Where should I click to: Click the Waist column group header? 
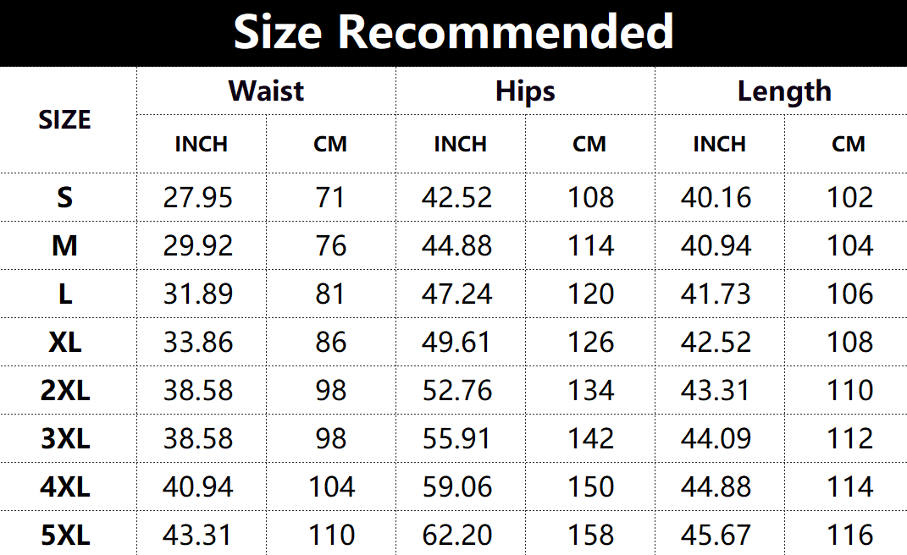pos(266,91)
